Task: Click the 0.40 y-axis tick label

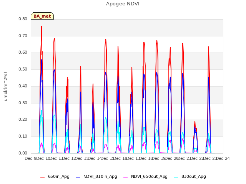Action: [23, 86]
